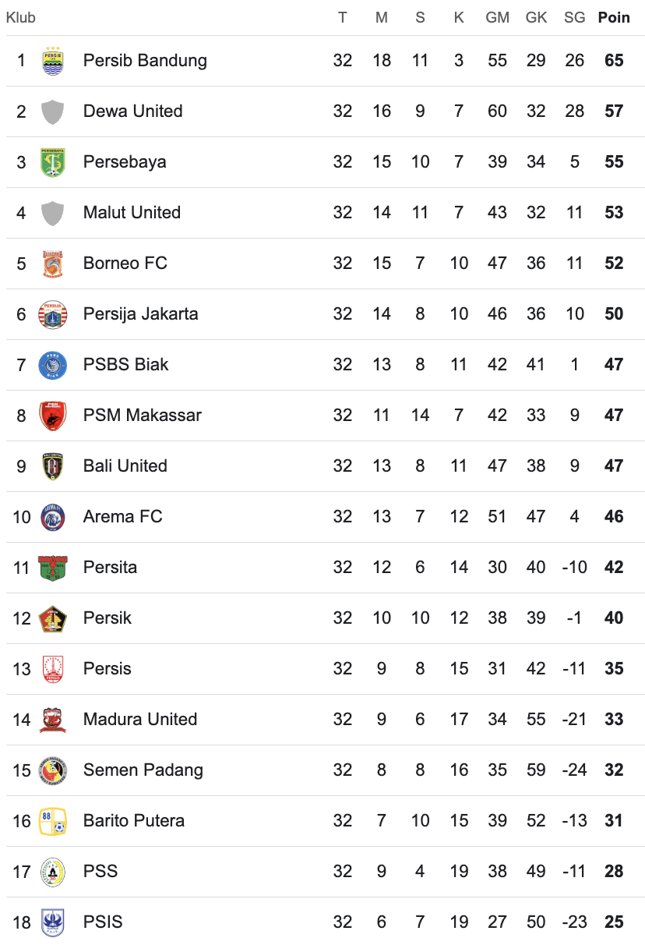645x945 pixels.
Task: Click the PSM Makassar red crest
Action: pos(52,416)
